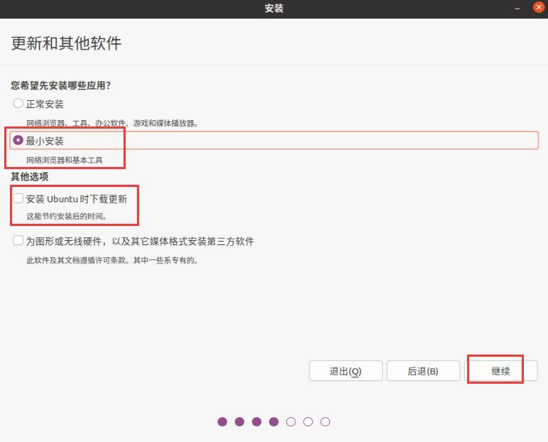Click the 安装 title bar text
The height and width of the screenshot is (442, 548).
point(274,8)
